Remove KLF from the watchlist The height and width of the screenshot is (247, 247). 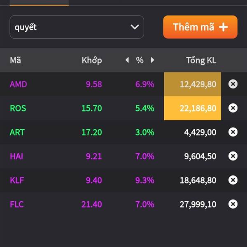coord(233,180)
